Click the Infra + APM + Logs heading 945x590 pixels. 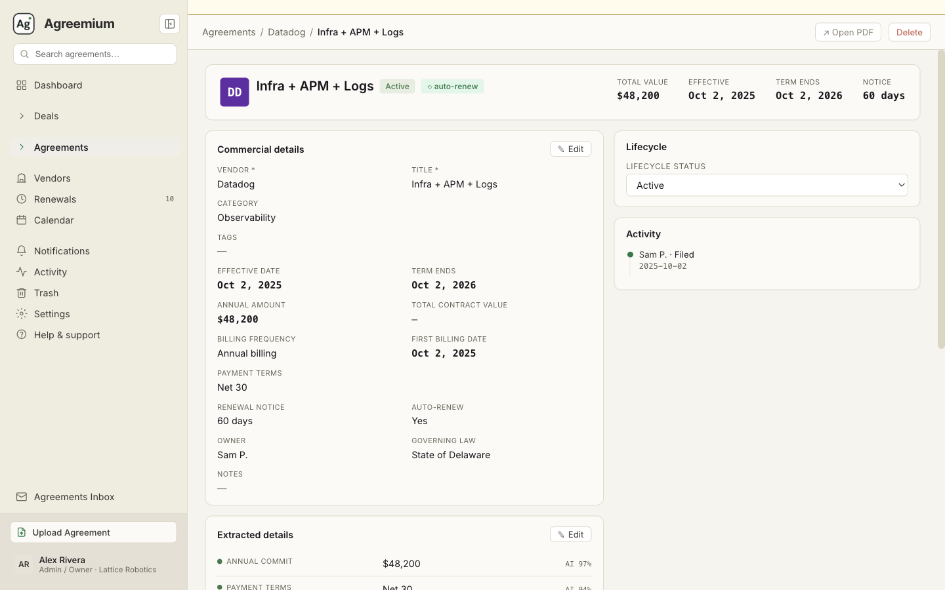coord(315,87)
